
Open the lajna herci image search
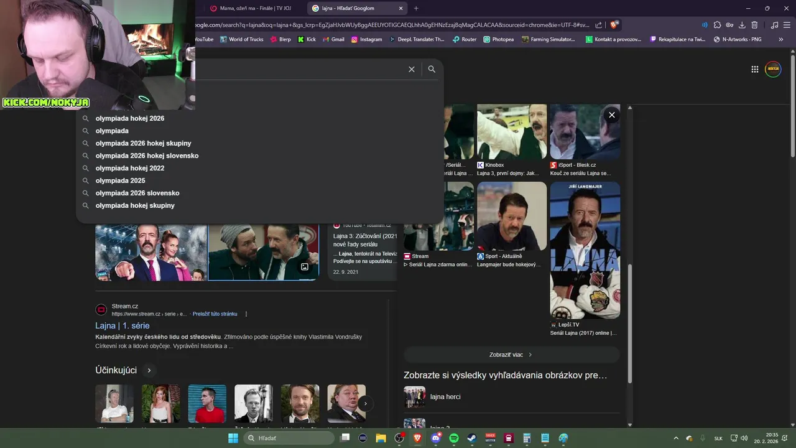click(x=511, y=397)
